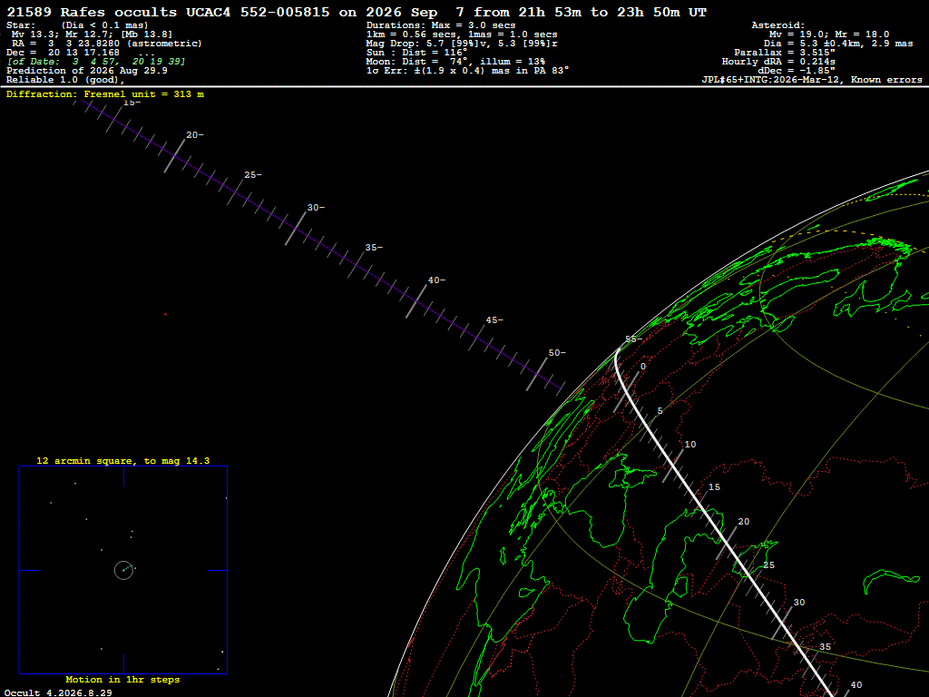Image resolution: width=929 pixels, height=697 pixels.
Task: Click the event title '21589 Rafes occults UCAC4'
Action: pos(119,12)
